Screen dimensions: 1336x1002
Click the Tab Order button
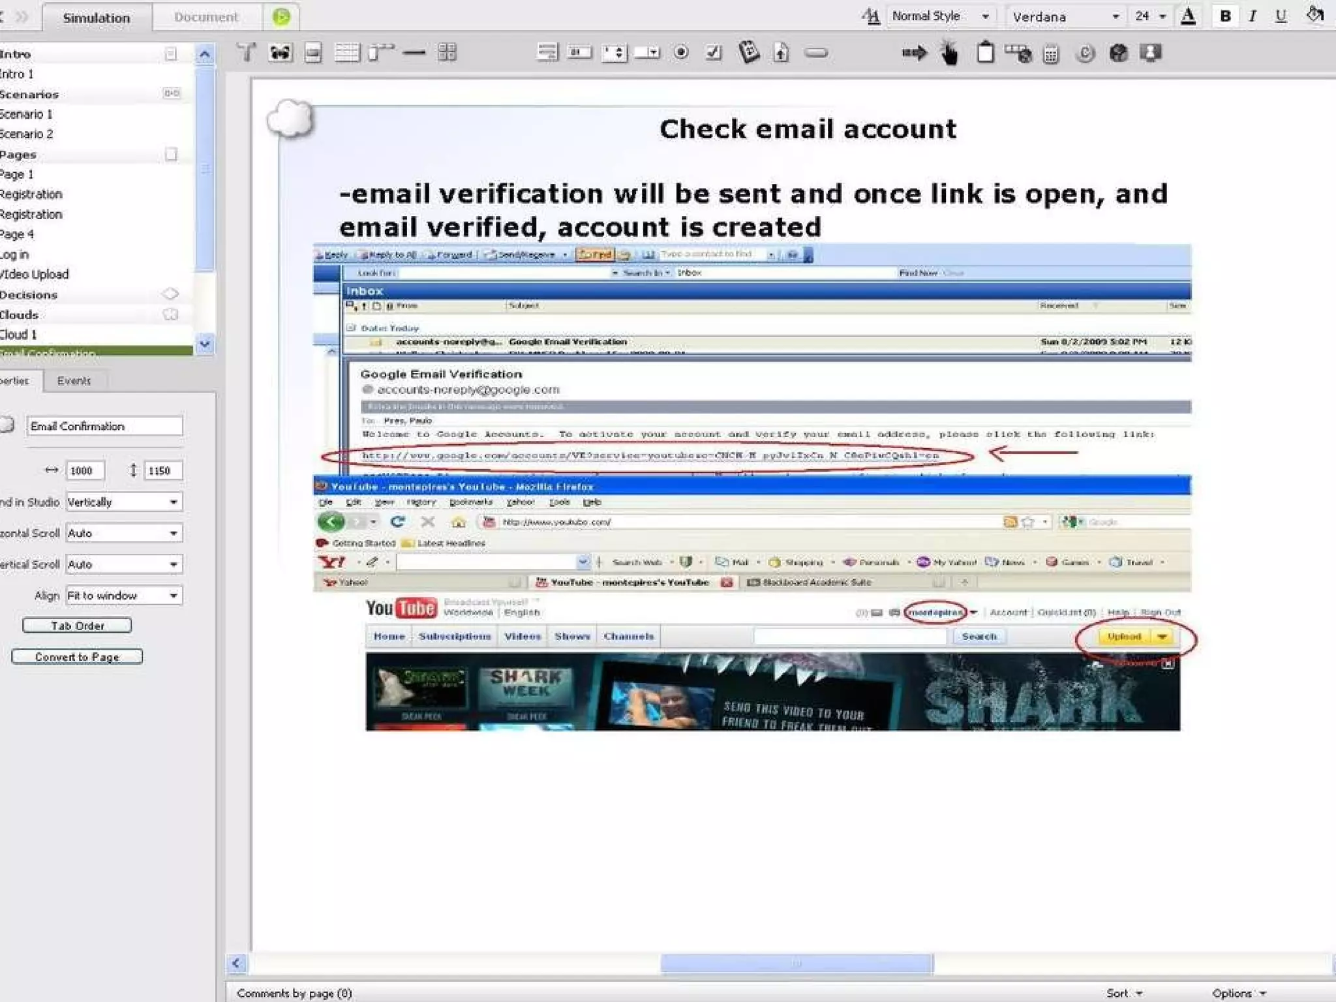point(77,626)
